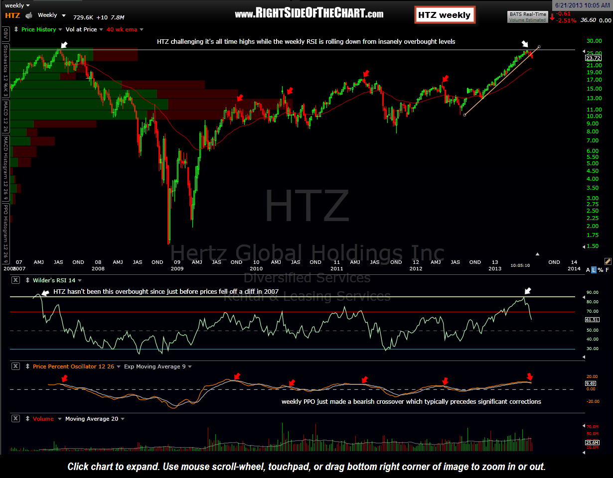This screenshot has height=478, width=613.
Task: Click the red down-arrow change indicator
Action: pos(552,17)
